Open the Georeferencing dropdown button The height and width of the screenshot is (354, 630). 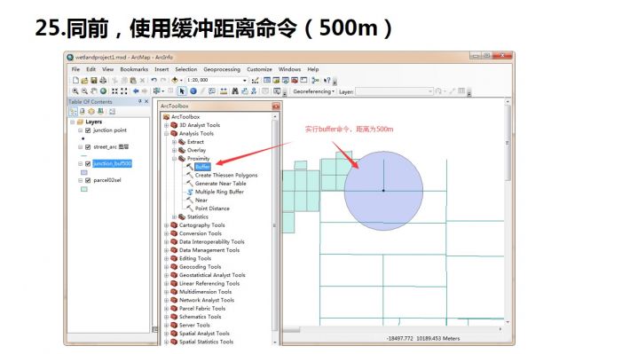[314, 91]
